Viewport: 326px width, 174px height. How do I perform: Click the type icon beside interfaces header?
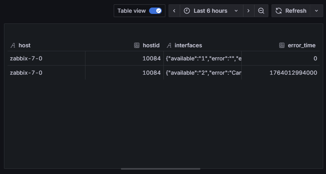[169, 45]
